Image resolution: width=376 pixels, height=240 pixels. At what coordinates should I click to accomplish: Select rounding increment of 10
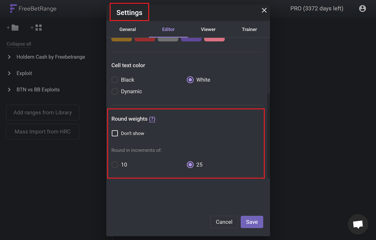point(115,165)
